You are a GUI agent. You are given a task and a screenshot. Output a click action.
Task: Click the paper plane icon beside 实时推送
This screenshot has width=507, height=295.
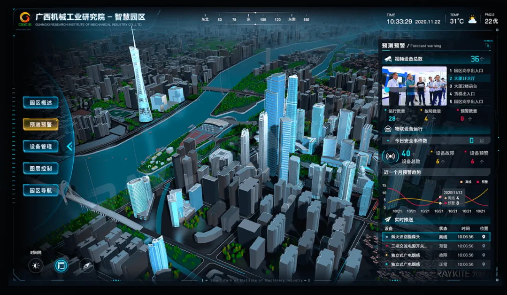(x=388, y=220)
